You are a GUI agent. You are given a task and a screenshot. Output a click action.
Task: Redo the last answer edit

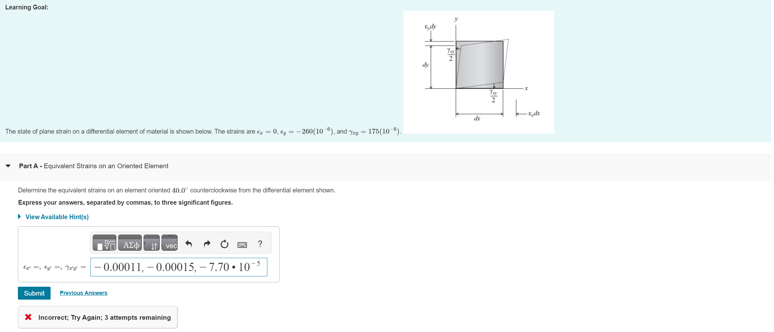click(207, 244)
